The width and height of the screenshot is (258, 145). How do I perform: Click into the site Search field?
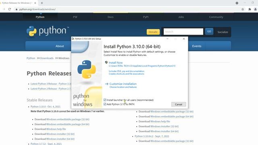pyautogui.click(x=183, y=31)
